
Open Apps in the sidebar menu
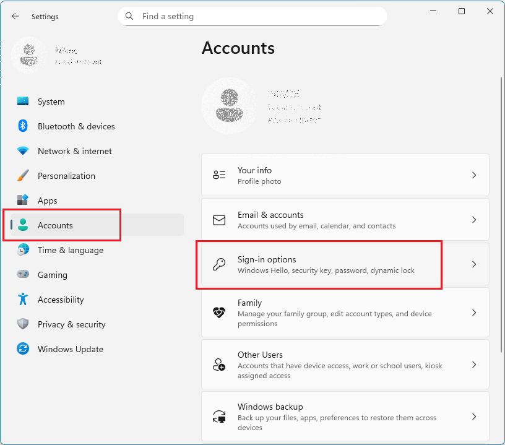47,201
